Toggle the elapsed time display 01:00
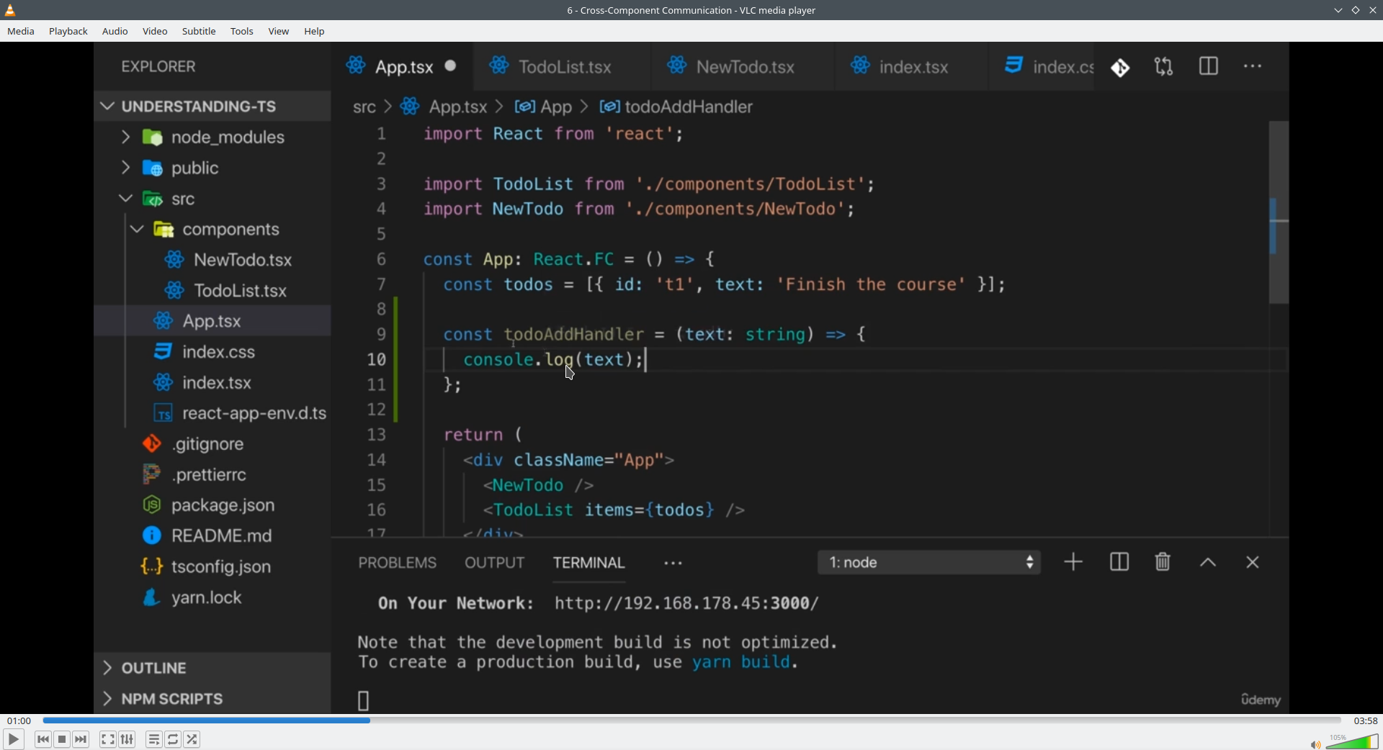 point(19,720)
